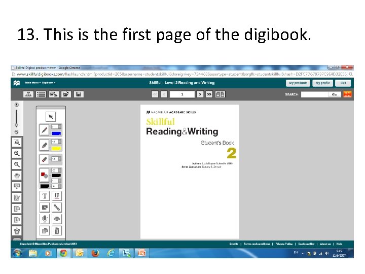Click the browser address bar URL
The height and width of the screenshot is (274, 365).
click(x=181, y=74)
